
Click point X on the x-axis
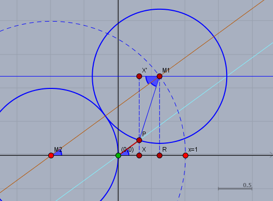[139, 155]
